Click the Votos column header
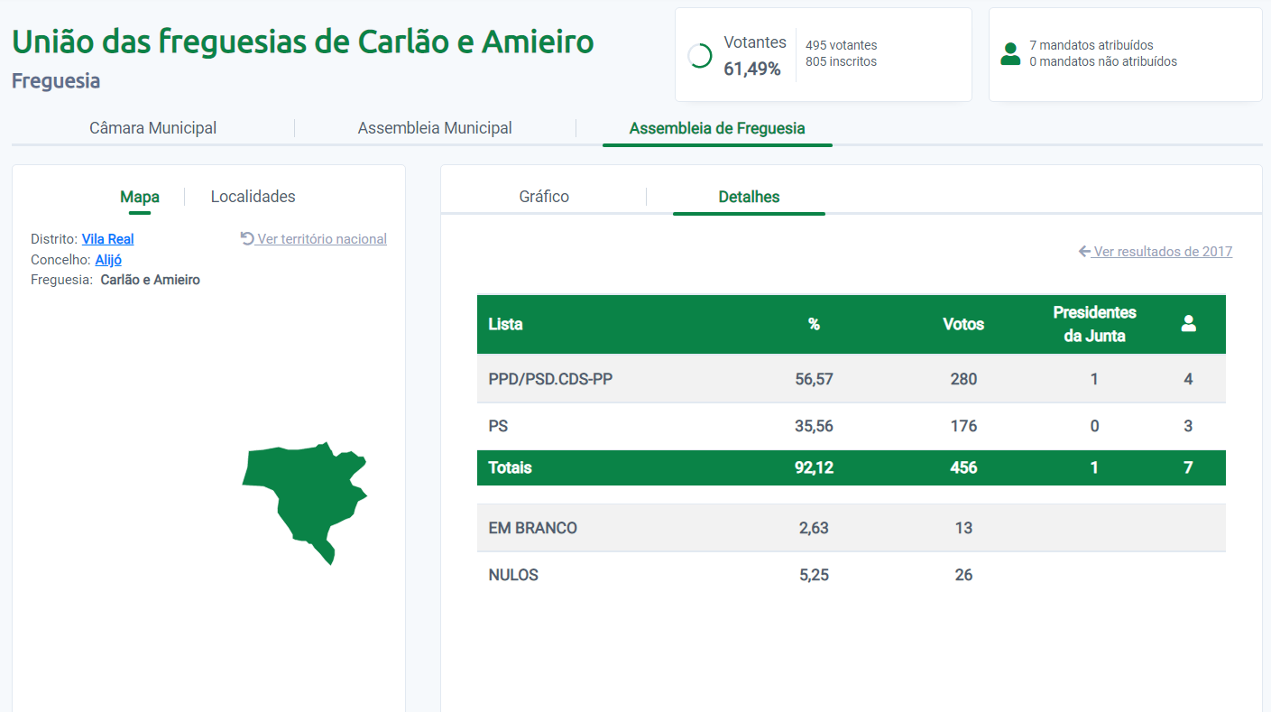The image size is (1271, 712). click(x=962, y=324)
